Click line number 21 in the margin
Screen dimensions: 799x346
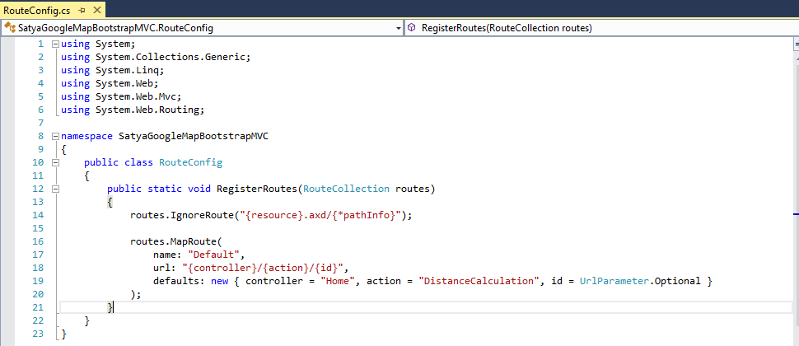tap(38, 307)
